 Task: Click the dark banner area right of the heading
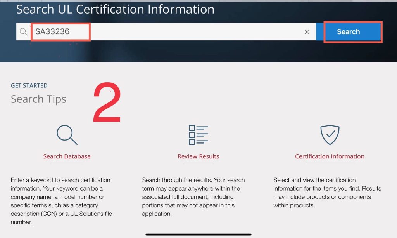click(x=306, y=10)
